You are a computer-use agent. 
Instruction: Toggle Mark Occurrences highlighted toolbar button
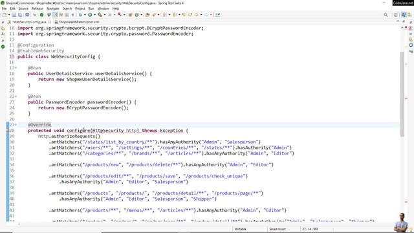(x=55, y=15)
